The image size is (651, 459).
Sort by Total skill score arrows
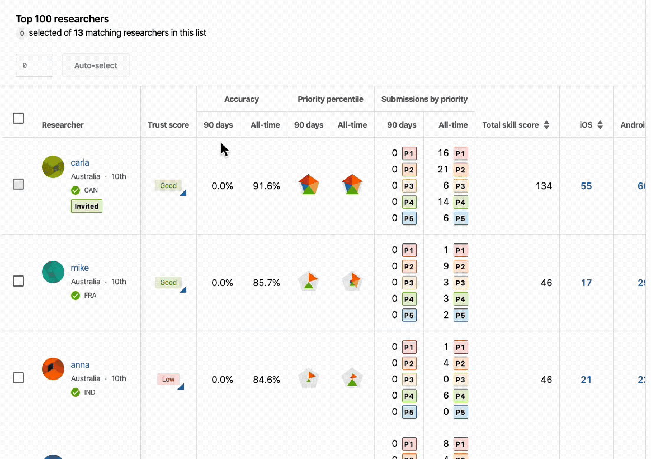coord(546,125)
